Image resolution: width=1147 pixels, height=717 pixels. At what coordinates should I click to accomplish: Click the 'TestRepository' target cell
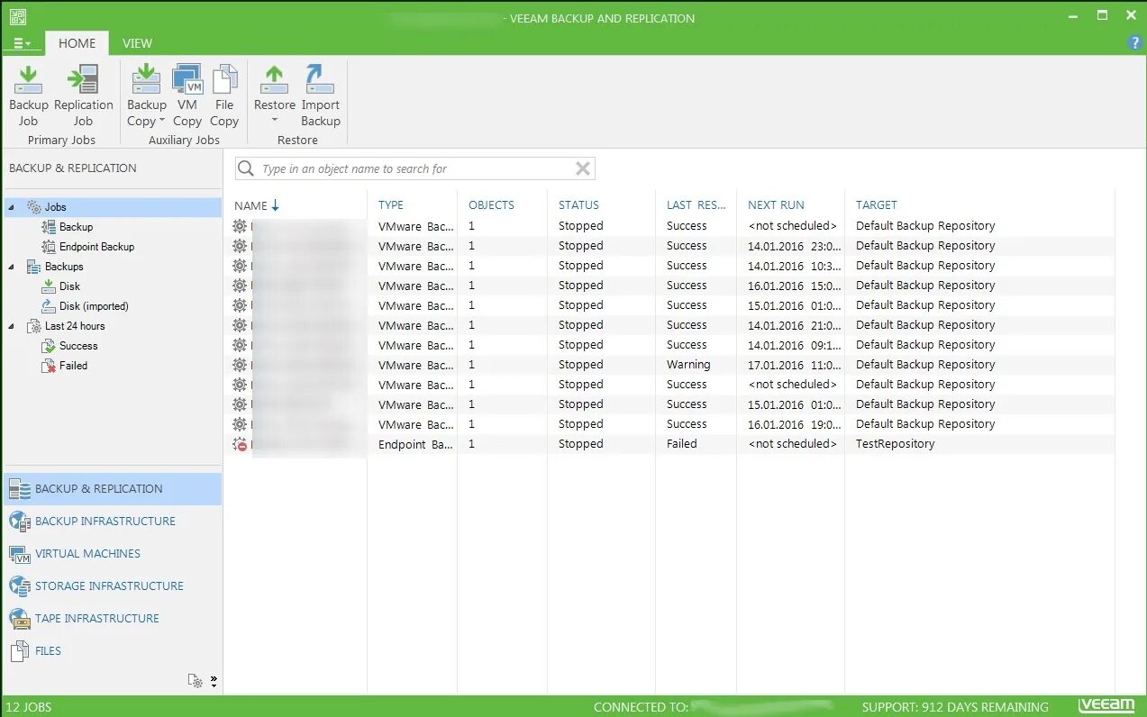[896, 444]
